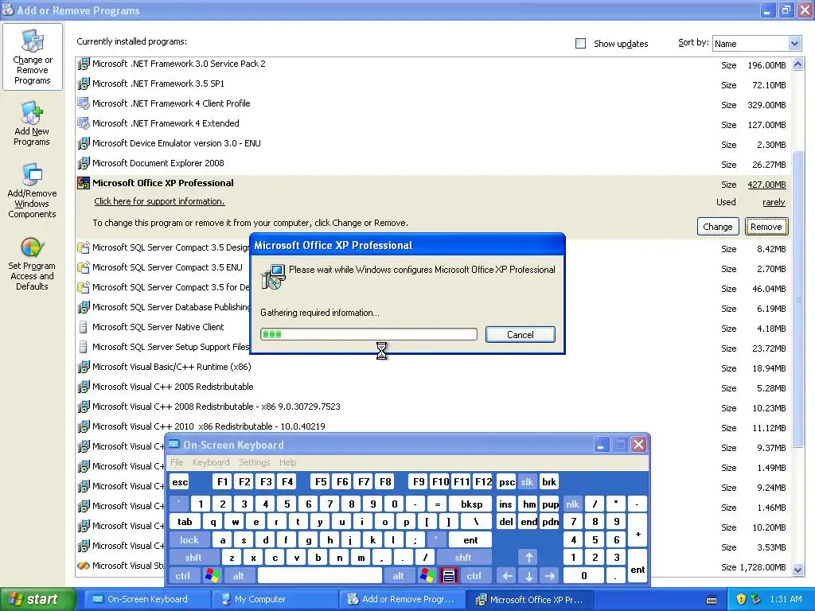The width and height of the screenshot is (815, 611).
Task: Open Click here for support information link
Action: point(159,201)
